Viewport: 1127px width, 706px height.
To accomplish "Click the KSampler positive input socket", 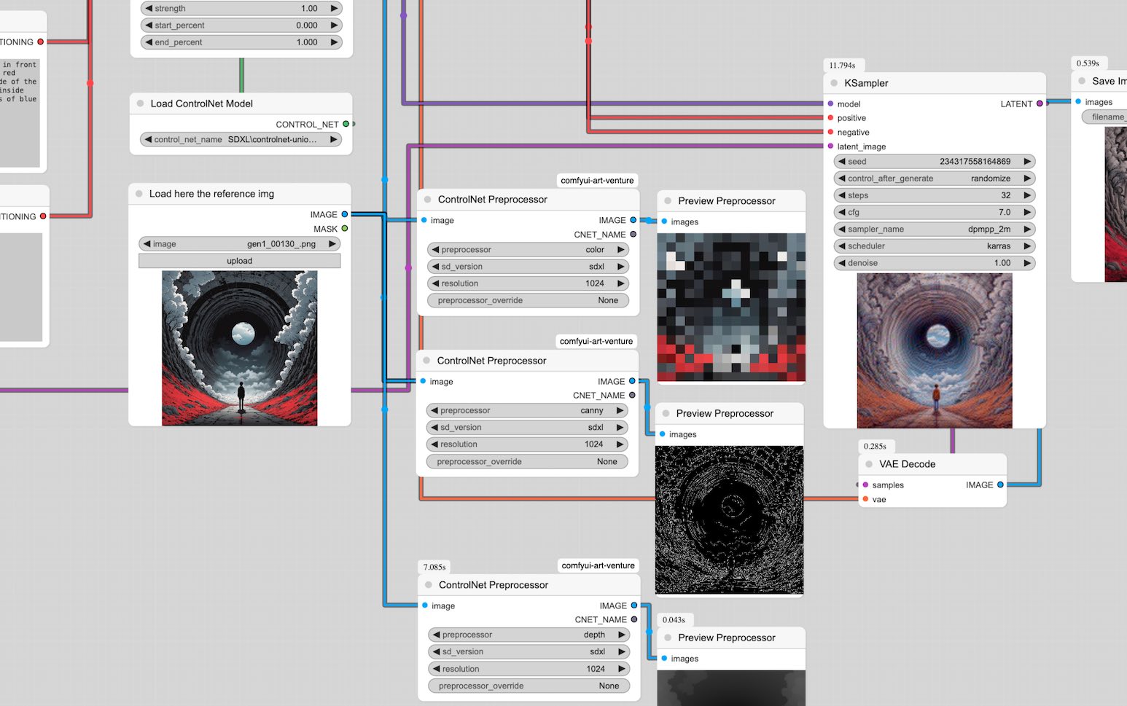I will (830, 117).
